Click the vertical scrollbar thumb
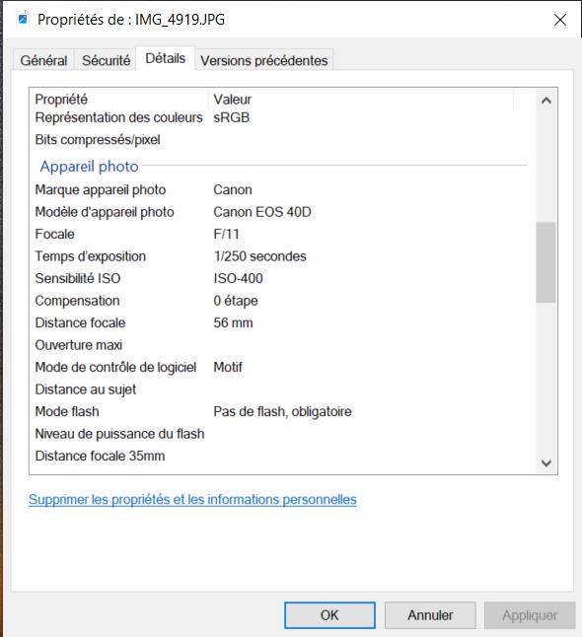The image size is (582, 637). click(546, 262)
